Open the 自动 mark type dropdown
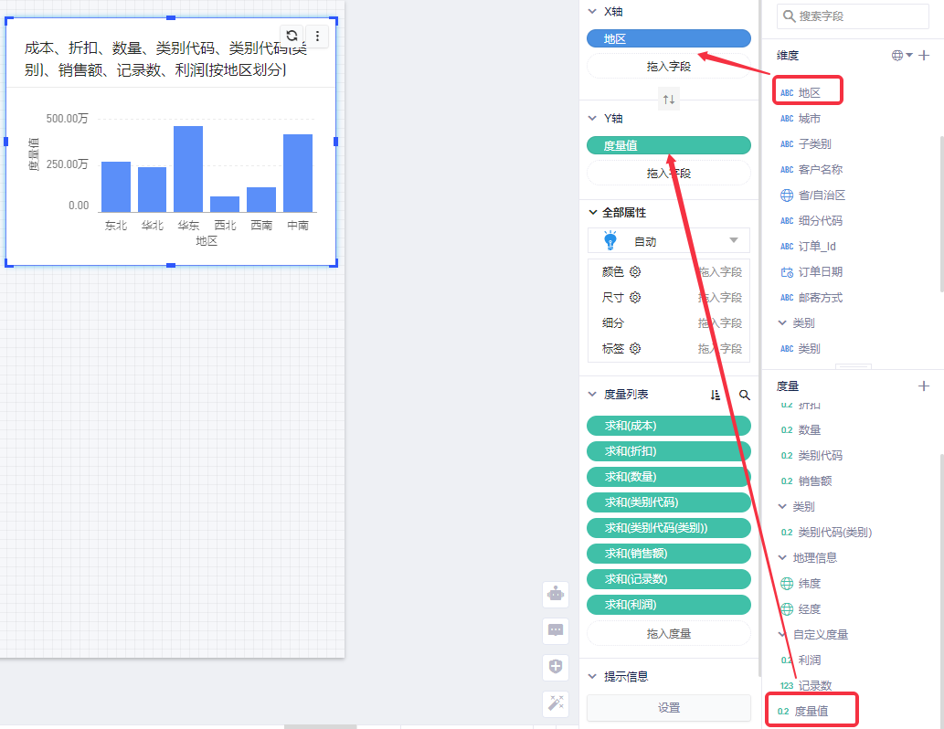Screen dimensions: 944x729 point(733,241)
